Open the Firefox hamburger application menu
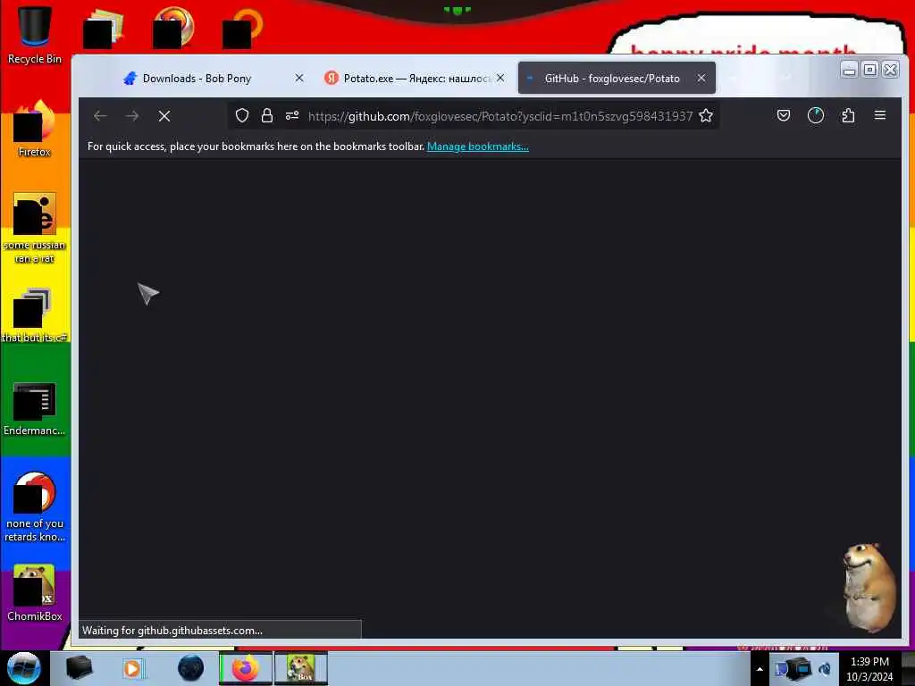915x686 pixels. click(x=880, y=115)
